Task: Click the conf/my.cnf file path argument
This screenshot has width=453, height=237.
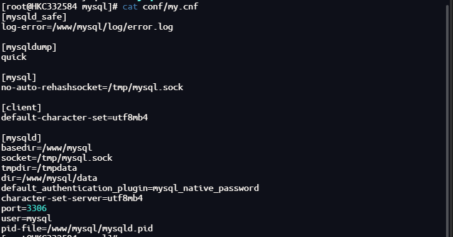Action: tap(171, 7)
